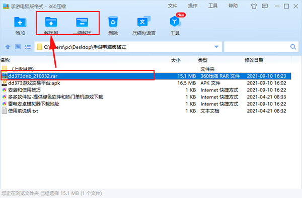
Task: Open the 工具 toolbar icon with New badge
Action: 175,22
